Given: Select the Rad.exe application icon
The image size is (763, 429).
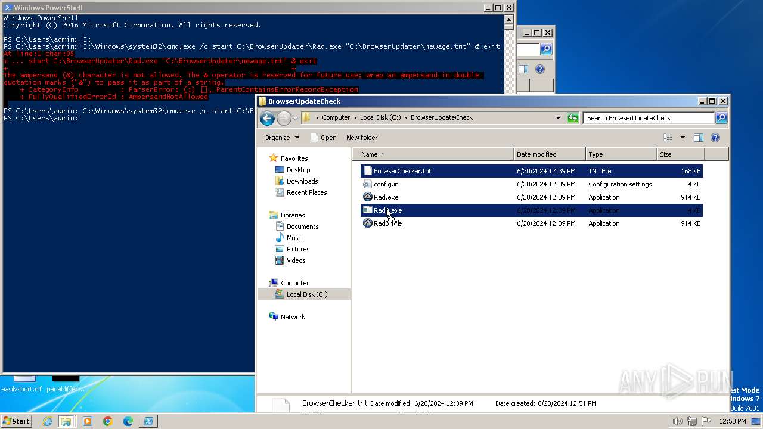Looking at the screenshot, I should pos(368,197).
